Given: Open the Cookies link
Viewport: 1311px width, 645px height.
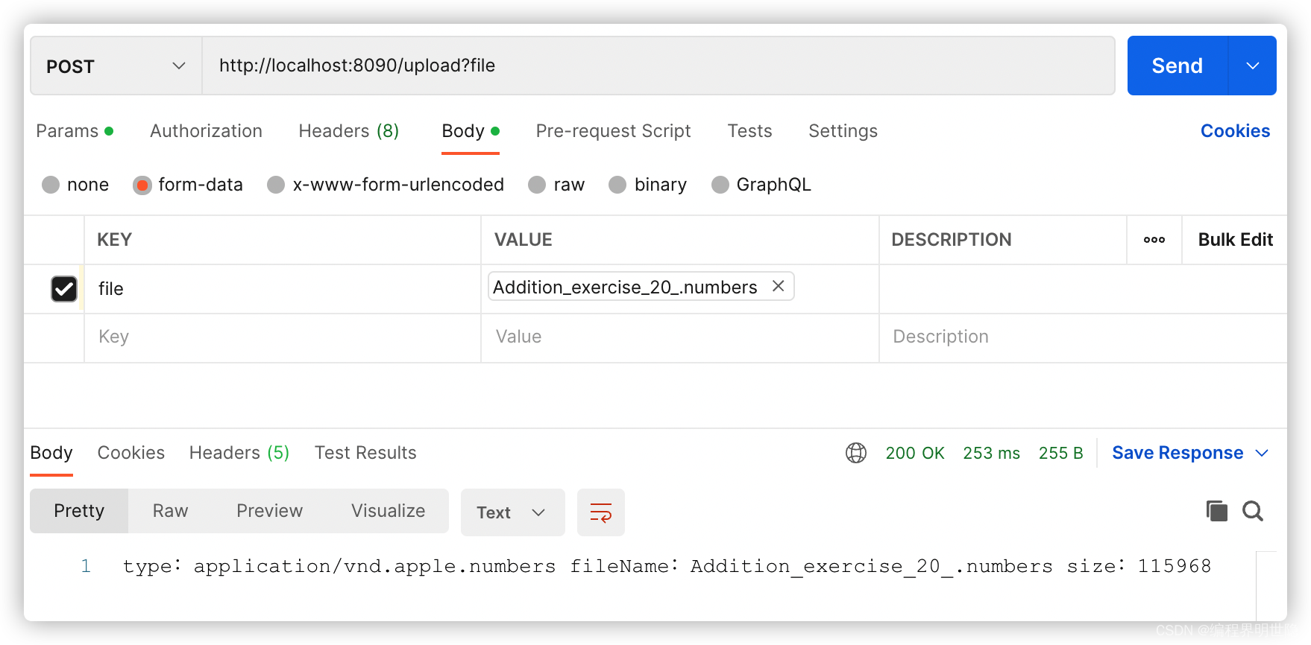Looking at the screenshot, I should click(1234, 131).
